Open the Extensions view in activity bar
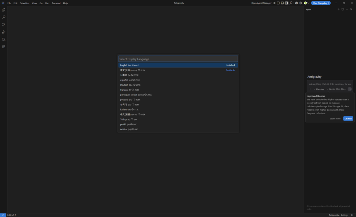356x217 pixels. 4,47
